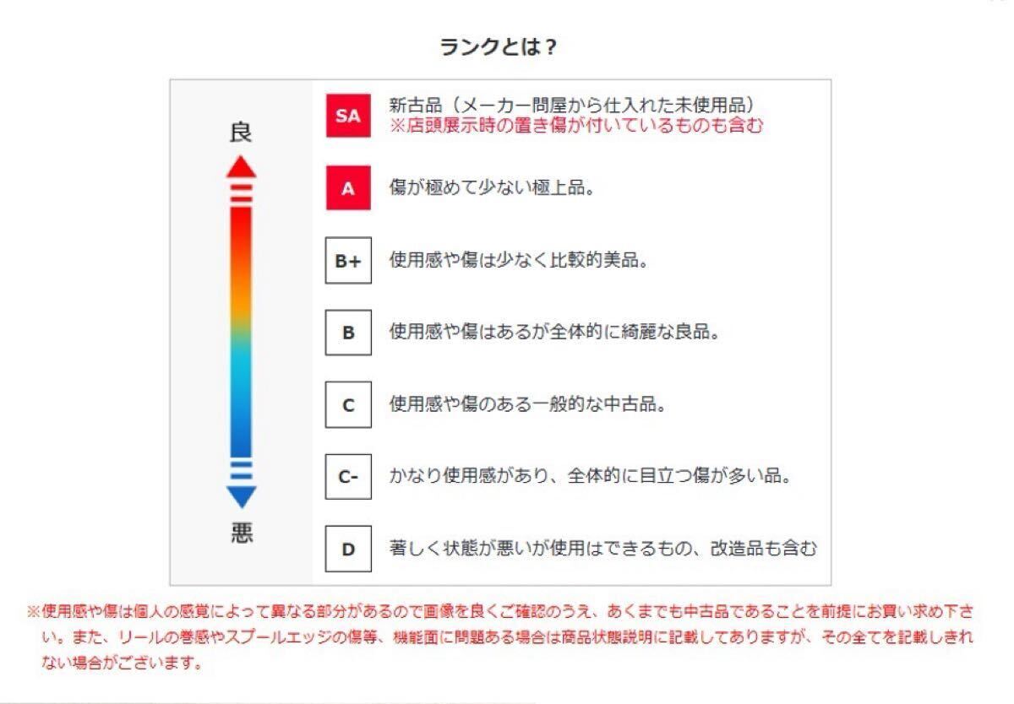Click the red upward arrow tip
The width and height of the screenshot is (1014, 704).
pyautogui.click(x=242, y=165)
